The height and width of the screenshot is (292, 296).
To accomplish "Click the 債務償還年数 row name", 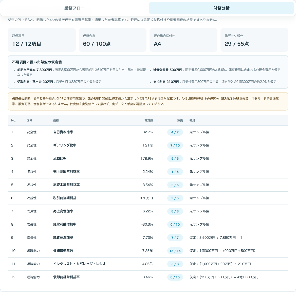I will pyautogui.click(x=63, y=251).
